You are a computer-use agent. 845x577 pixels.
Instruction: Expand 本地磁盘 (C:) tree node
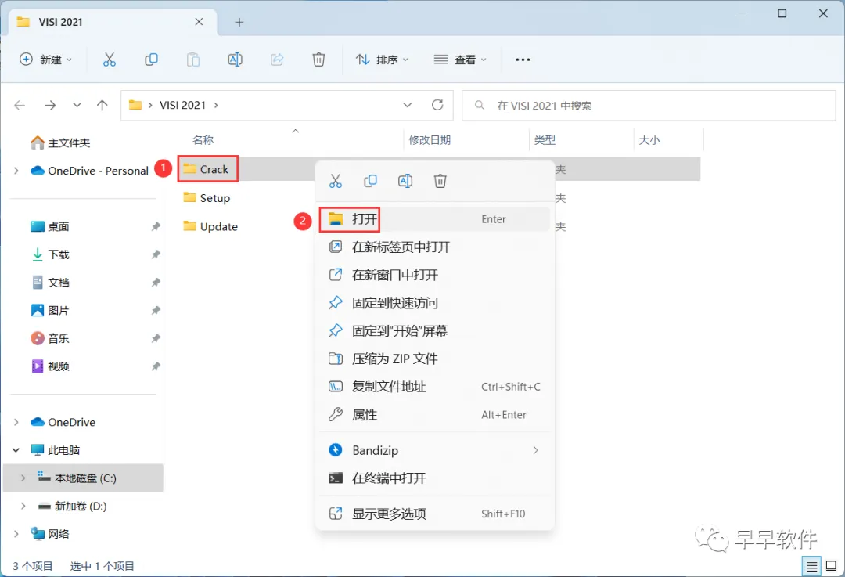[23, 478]
